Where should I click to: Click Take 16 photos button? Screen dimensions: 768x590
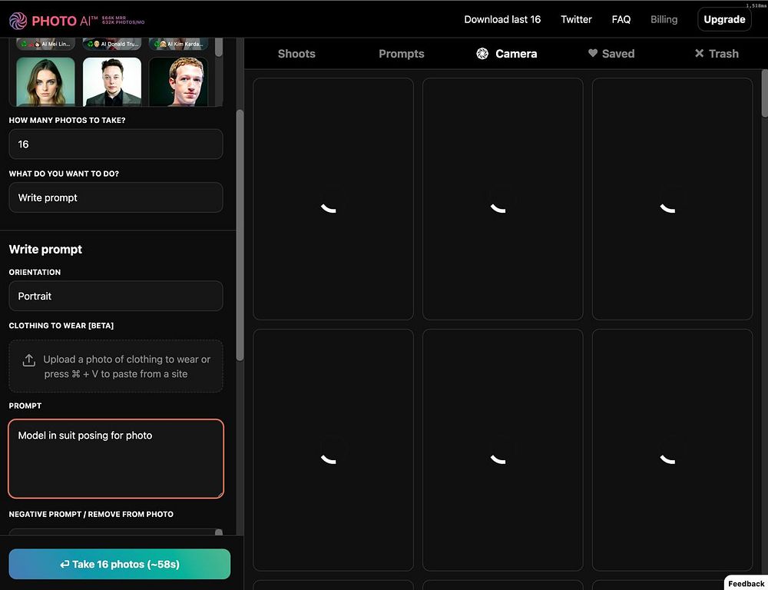click(120, 564)
